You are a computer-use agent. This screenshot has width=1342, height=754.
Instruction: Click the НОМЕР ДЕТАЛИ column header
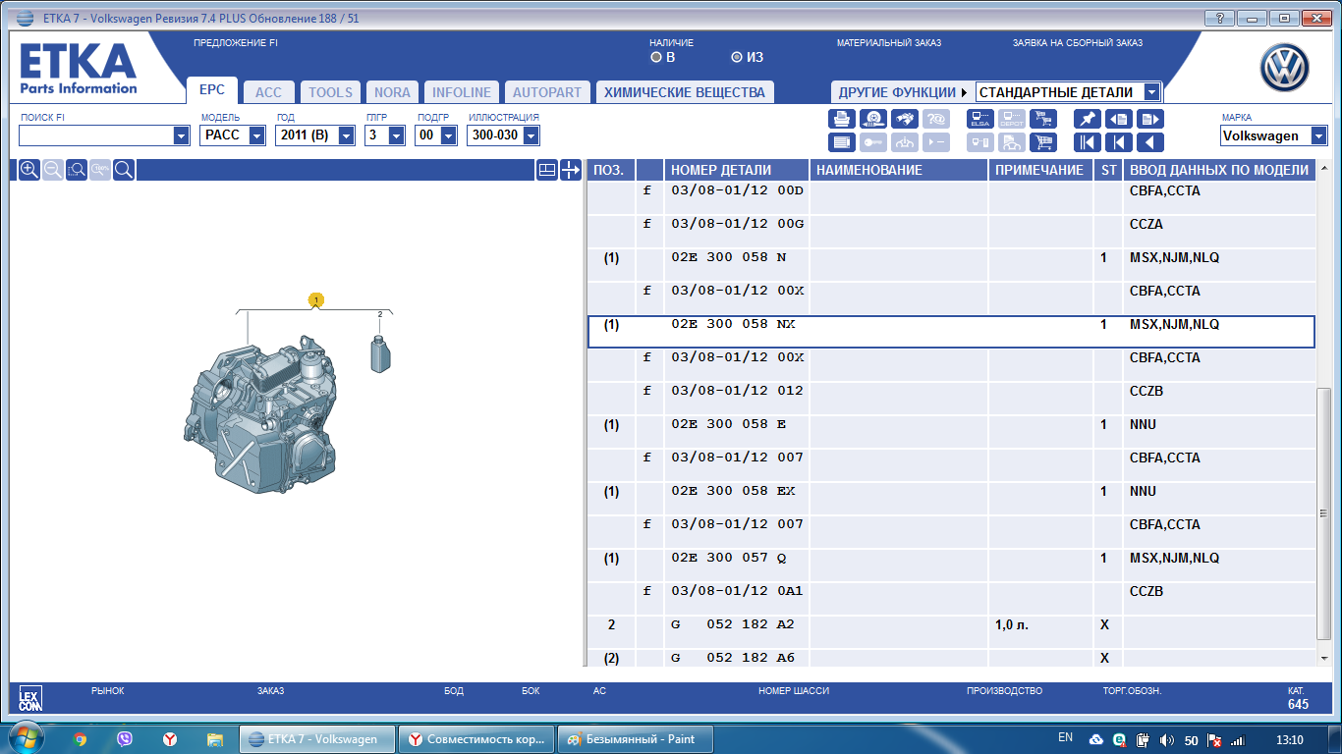coord(736,170)
